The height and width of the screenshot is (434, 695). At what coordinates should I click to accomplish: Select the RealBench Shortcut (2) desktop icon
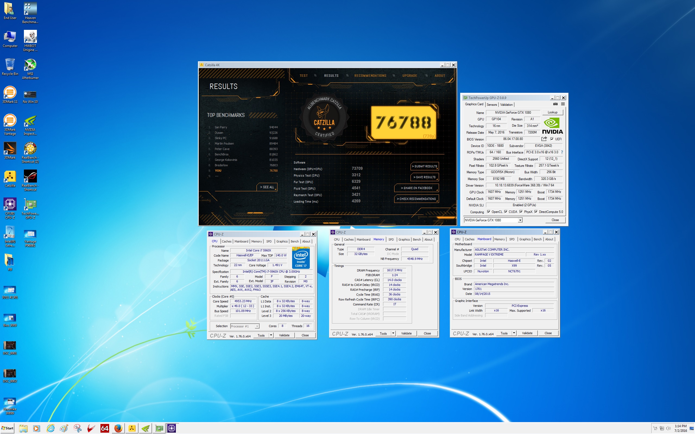click(30, 152)
